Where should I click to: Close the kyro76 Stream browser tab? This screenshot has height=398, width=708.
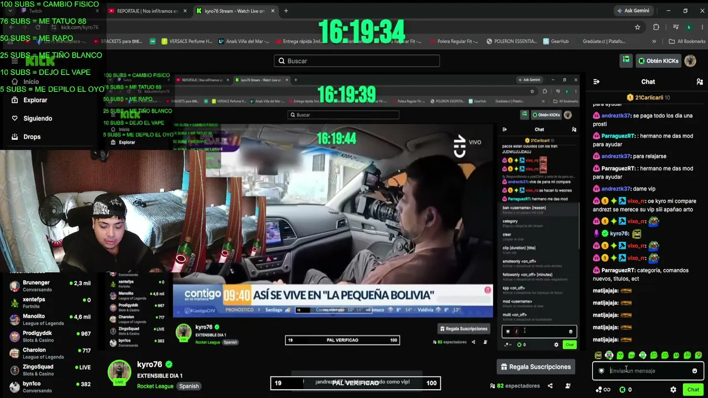[273, 11]
